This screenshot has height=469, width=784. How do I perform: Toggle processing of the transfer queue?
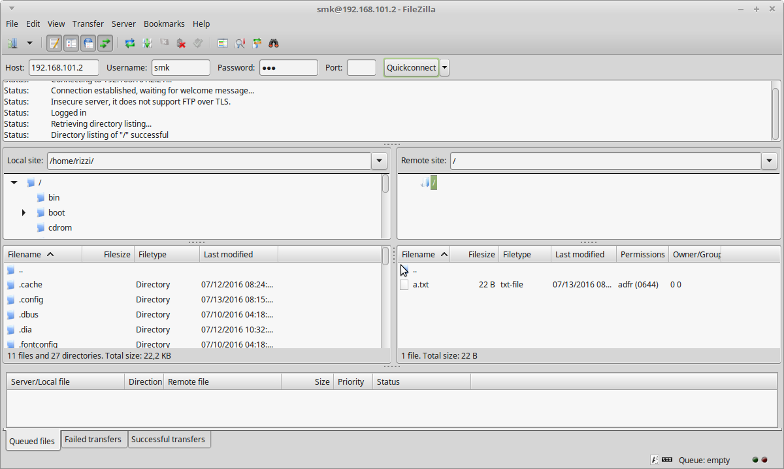tap(147, 43)
